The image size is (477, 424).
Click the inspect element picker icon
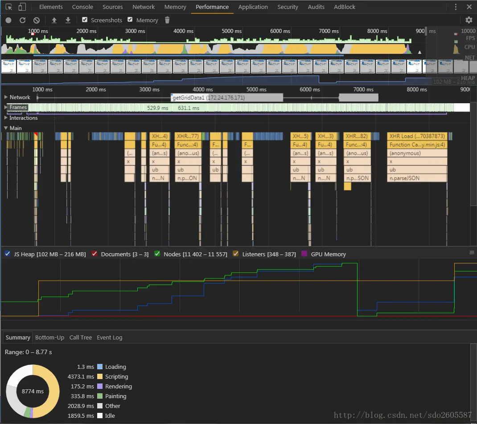click(9, 7)
